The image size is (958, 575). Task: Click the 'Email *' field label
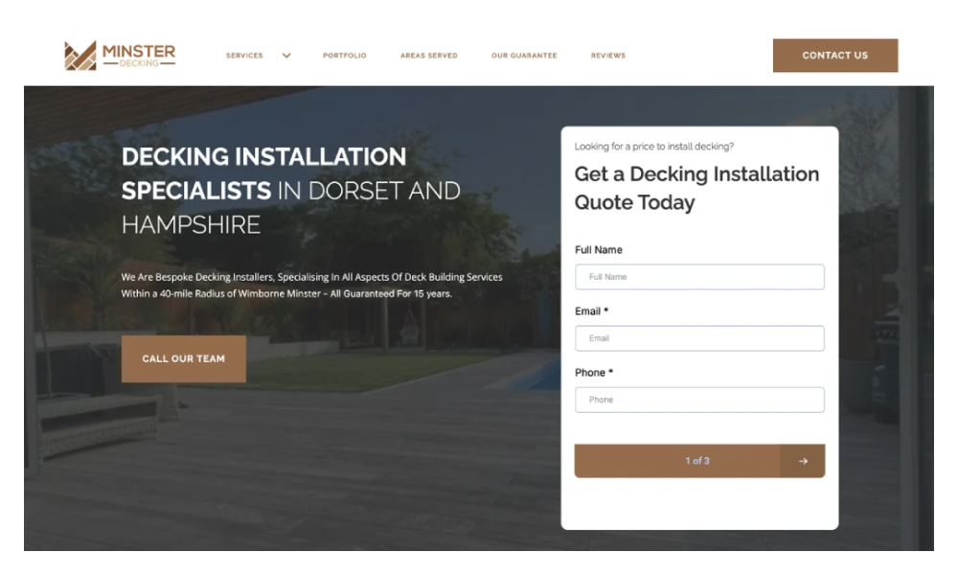click(591, 311)
